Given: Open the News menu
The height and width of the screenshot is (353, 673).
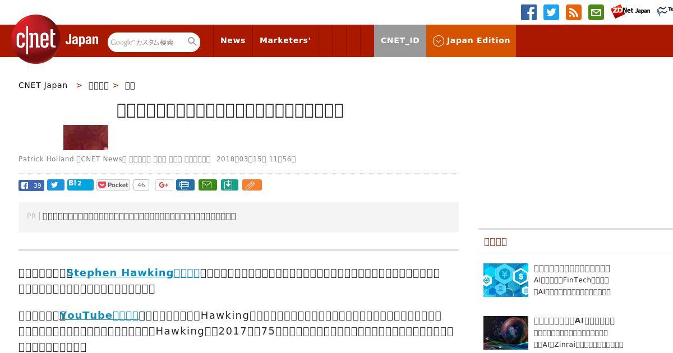Looking at the screenshot, I should click(x=233, y=40).
